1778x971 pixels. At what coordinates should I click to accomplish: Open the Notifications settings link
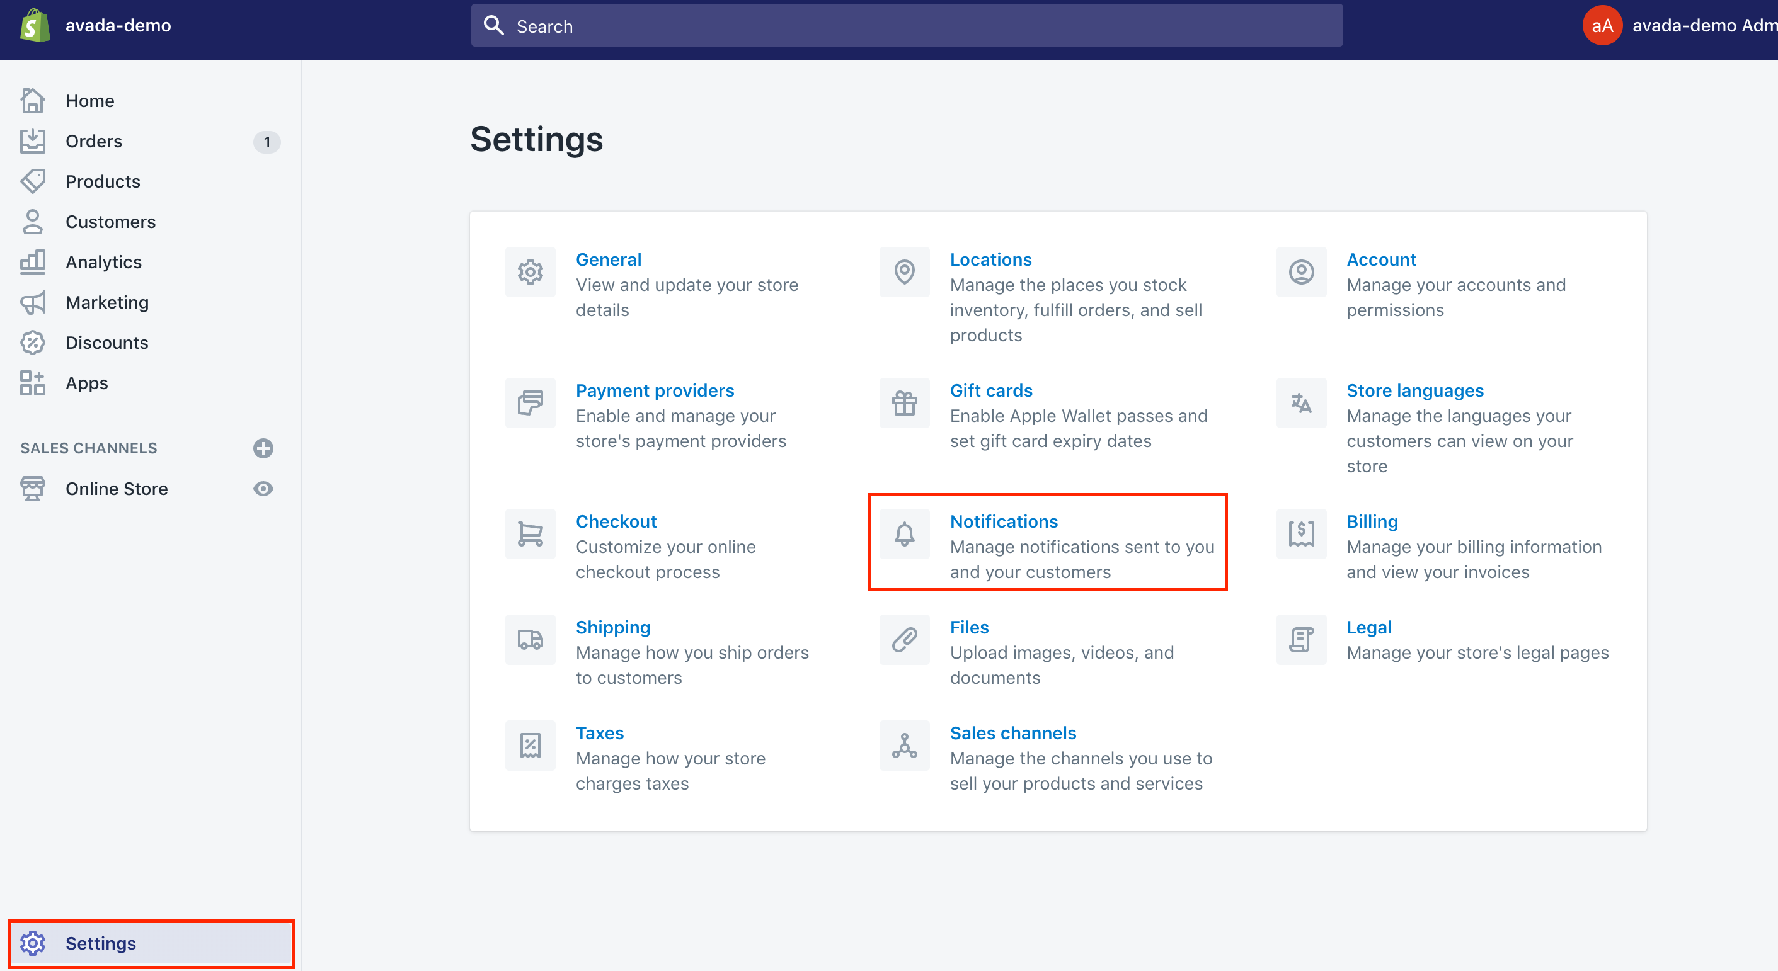point(1002,521)
